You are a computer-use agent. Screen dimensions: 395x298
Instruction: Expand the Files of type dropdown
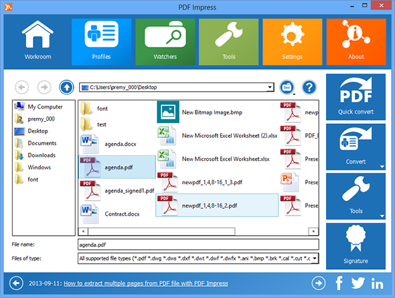tap(315, 258)
